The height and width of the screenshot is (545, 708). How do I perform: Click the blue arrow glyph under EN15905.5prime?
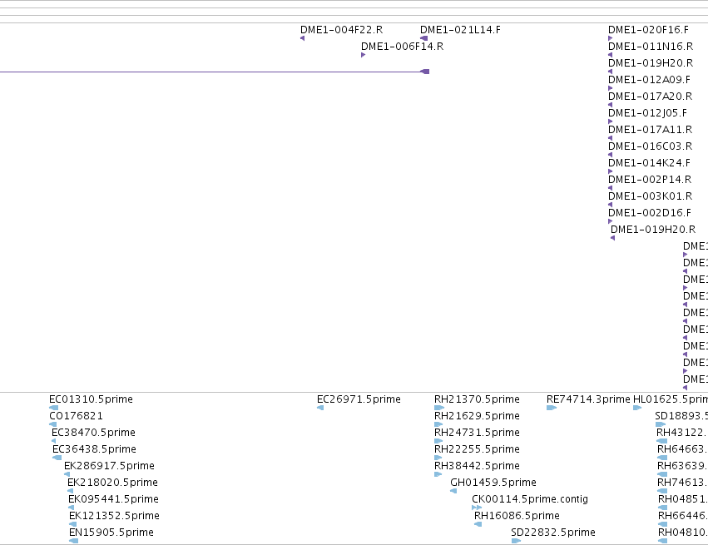(x=73, y=541)
